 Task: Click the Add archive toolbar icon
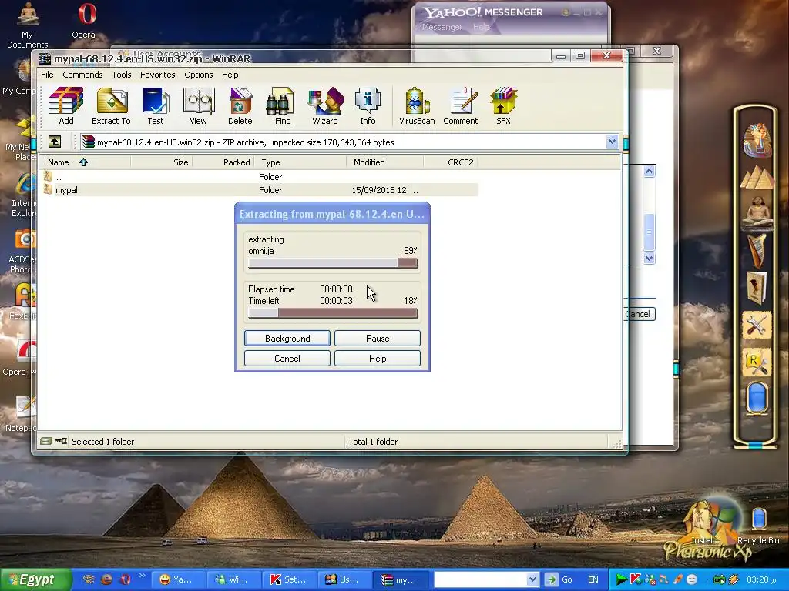tap(66, 105)
